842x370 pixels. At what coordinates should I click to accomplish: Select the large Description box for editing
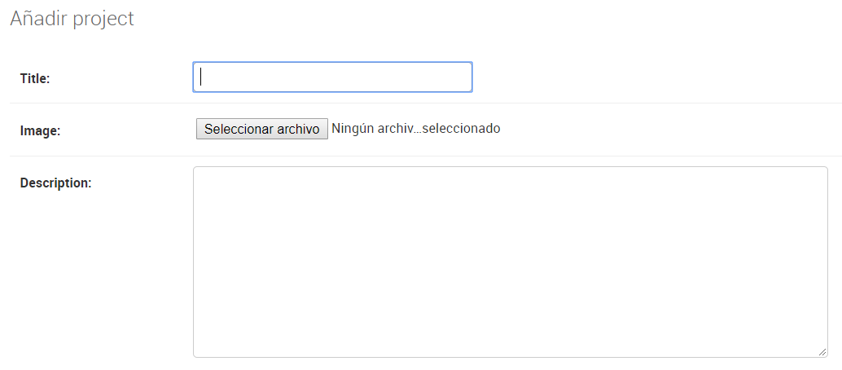[x=510, y=262]
